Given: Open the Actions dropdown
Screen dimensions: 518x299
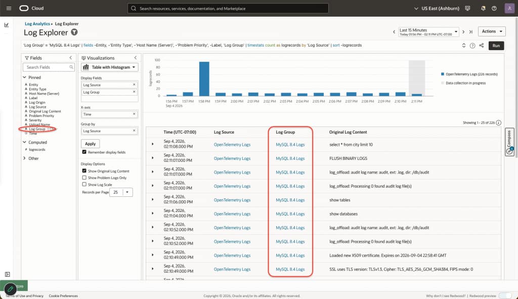Looking at the screenshot, I should (492, 31).
